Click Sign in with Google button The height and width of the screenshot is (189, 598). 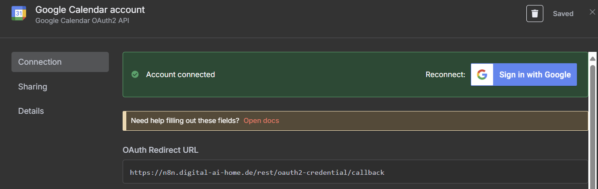tap(524, 75)
